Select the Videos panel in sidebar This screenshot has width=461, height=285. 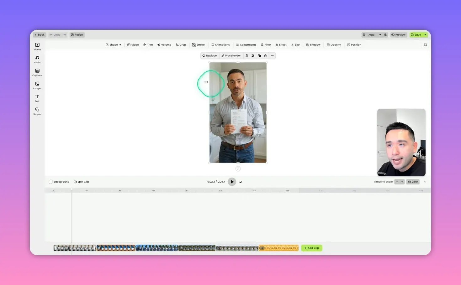pyautogui.click(x=37, y=47)
